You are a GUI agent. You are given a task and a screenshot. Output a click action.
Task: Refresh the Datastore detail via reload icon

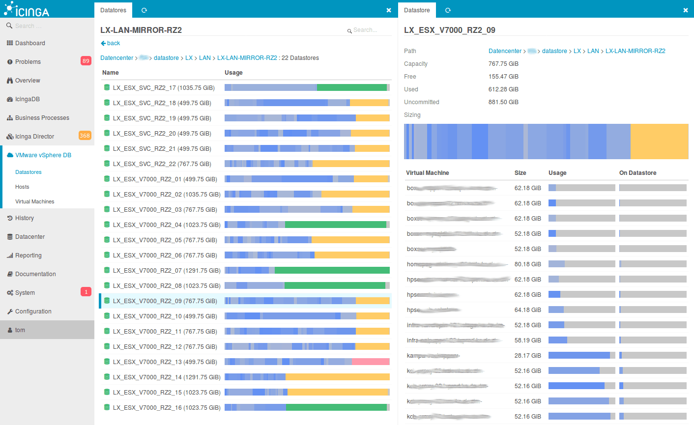[x=448, y=10]
